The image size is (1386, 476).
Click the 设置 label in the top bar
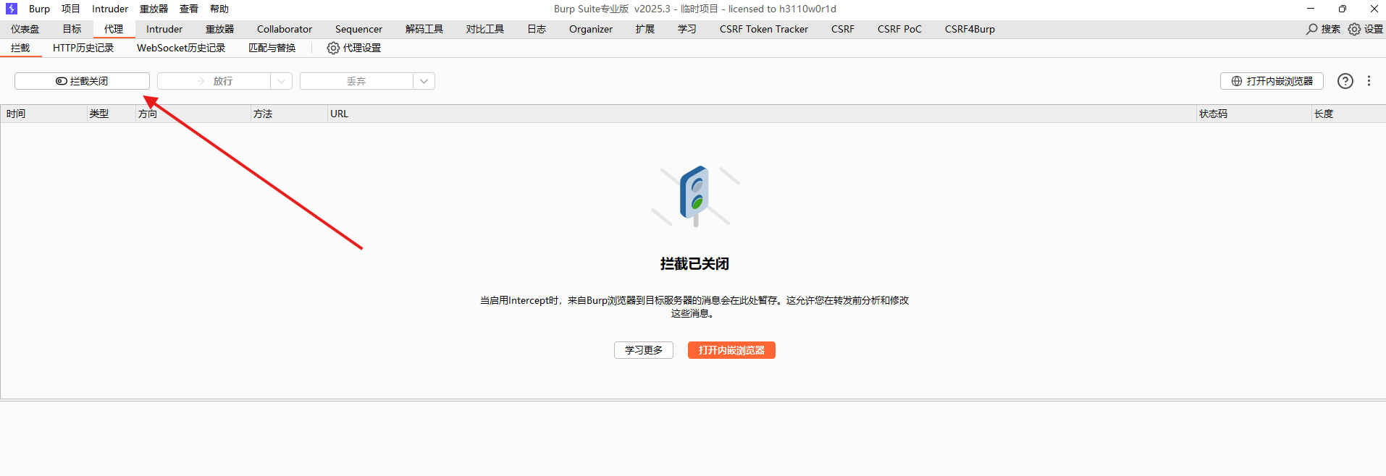point(1374,29)
